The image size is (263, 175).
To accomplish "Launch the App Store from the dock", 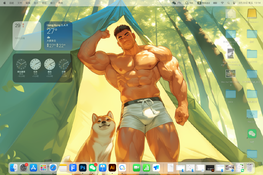I will coord(34,168).
